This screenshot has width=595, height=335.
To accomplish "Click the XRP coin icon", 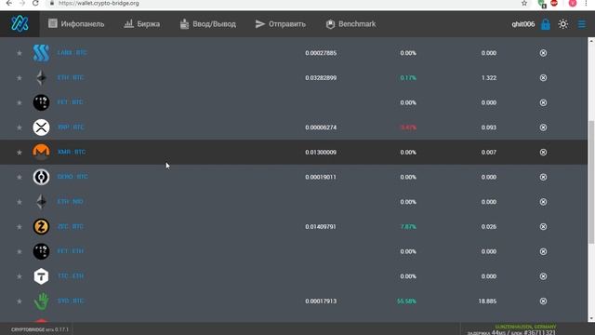I will tap(41, 127).
